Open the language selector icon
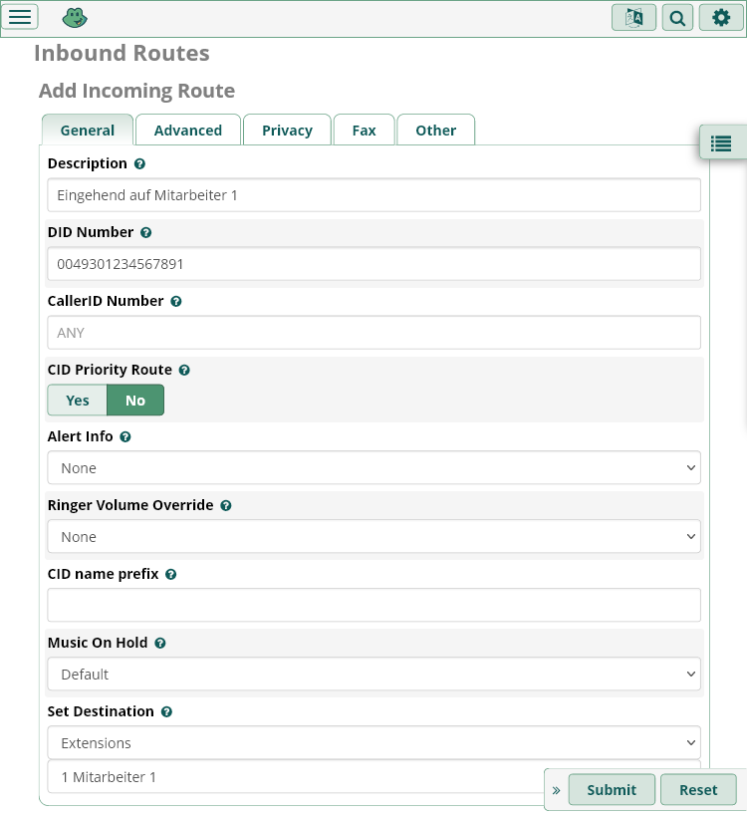The width and height of the screenshot is (747, 817). [633, 18]
